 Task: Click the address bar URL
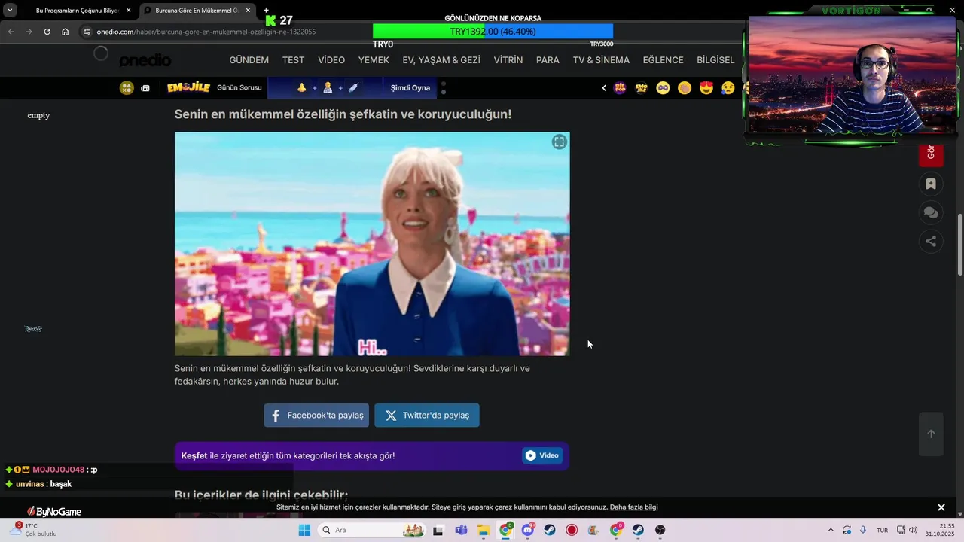pyautogui.click(x=206, y=32)
